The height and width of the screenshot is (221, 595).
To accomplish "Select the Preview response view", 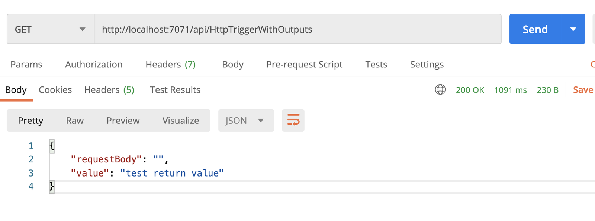I will coord(123,121).
